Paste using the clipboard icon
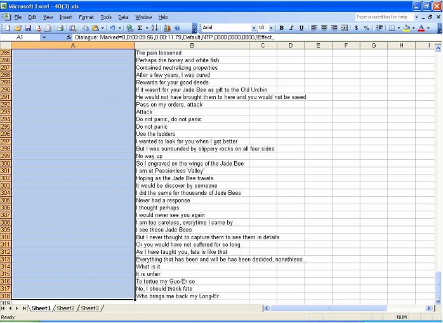Screen dimensions: 443x323 pyautogui.click(x=95, y=28)
